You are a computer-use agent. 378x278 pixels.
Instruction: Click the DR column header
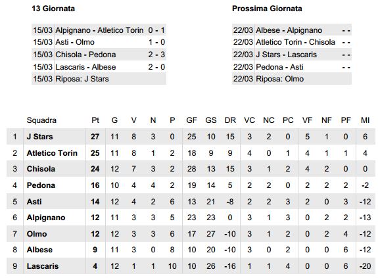(230, 120)
